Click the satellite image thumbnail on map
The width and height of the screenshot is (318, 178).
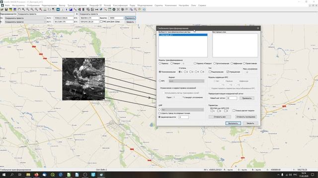(x=83, y=79)
